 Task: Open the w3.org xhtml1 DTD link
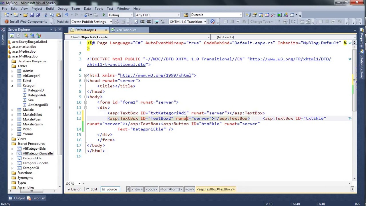pos(209,62)
